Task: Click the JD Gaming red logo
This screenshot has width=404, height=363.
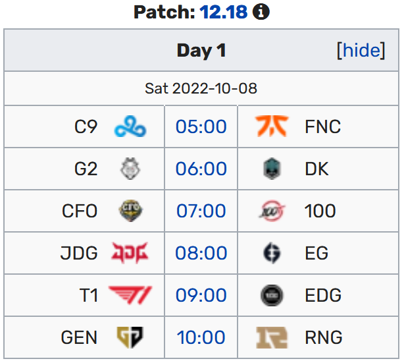Action: click(130, 253)
